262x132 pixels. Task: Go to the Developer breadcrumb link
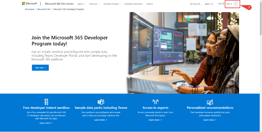click(x=30, y=9)
